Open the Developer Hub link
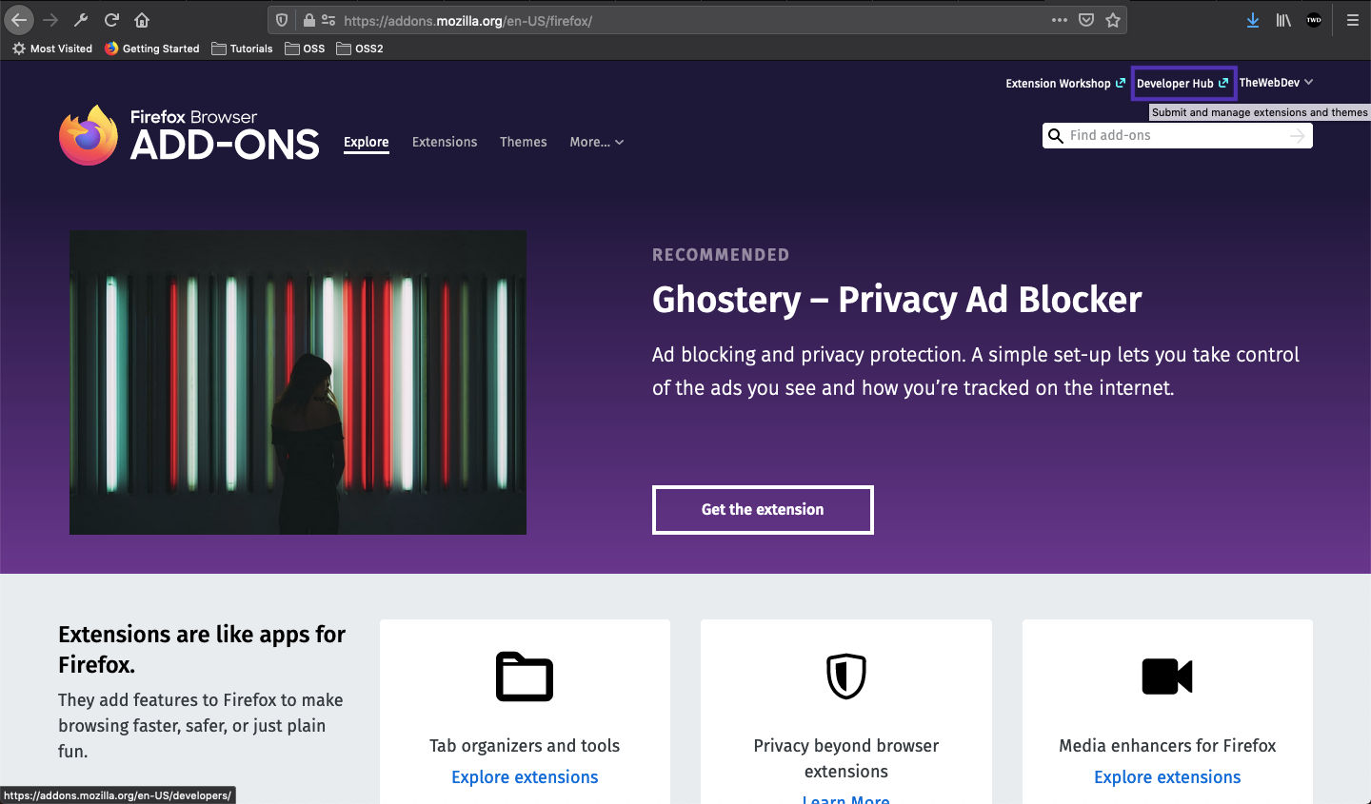Viewport: 1371px width, 804px height. (x=1183, y=84)
